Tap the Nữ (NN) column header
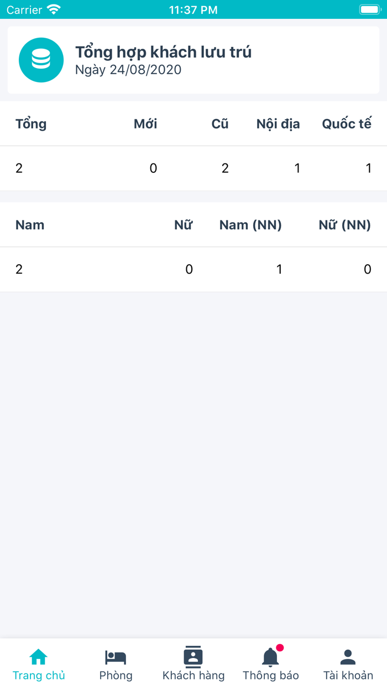 click(x=344, y=225)
